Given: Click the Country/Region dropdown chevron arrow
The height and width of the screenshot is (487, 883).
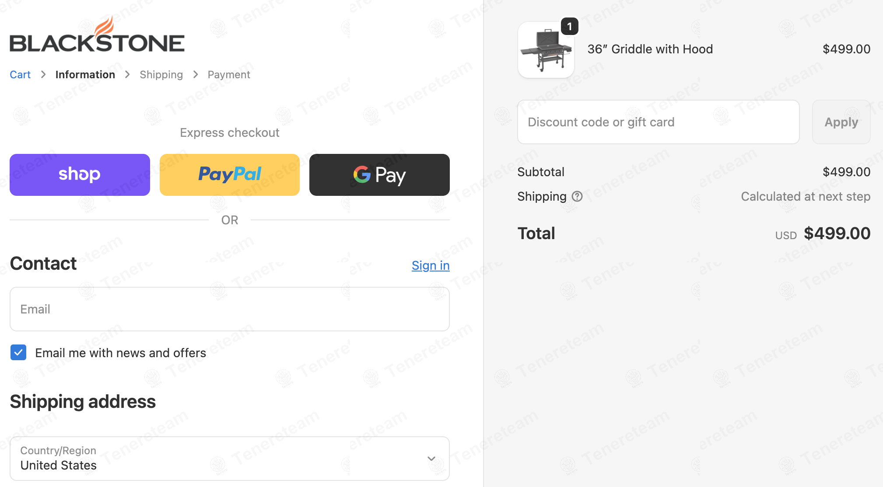Looking at the screenshot, I should [431, 459].
